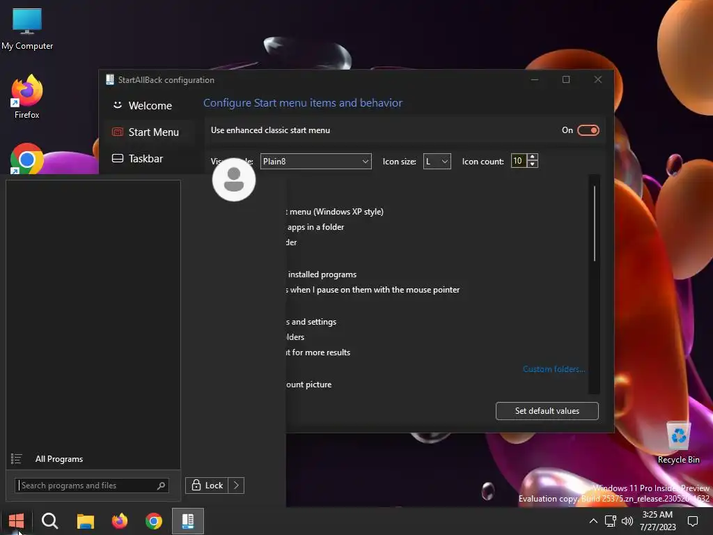Image resolution: width=713 pixels, height=535 pixels.
Task: Click the Lock button
Action: [x=207, y=486]
